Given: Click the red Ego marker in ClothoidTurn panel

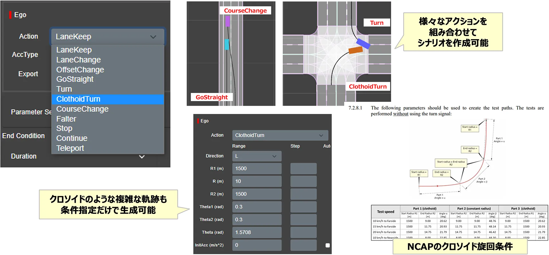Looking at the screenshot, I should (198, 121).
